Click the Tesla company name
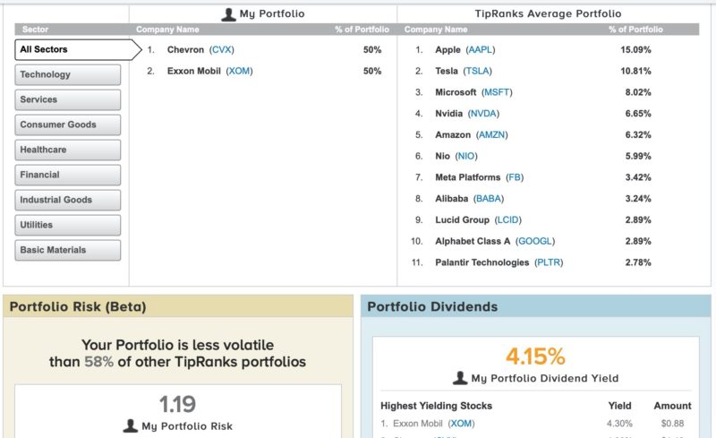This screenshot has width=716, height=438. (446, 71)
